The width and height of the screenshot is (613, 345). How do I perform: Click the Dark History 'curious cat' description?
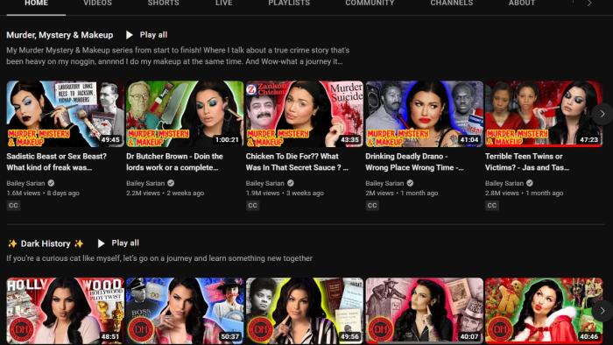(159, 258)
